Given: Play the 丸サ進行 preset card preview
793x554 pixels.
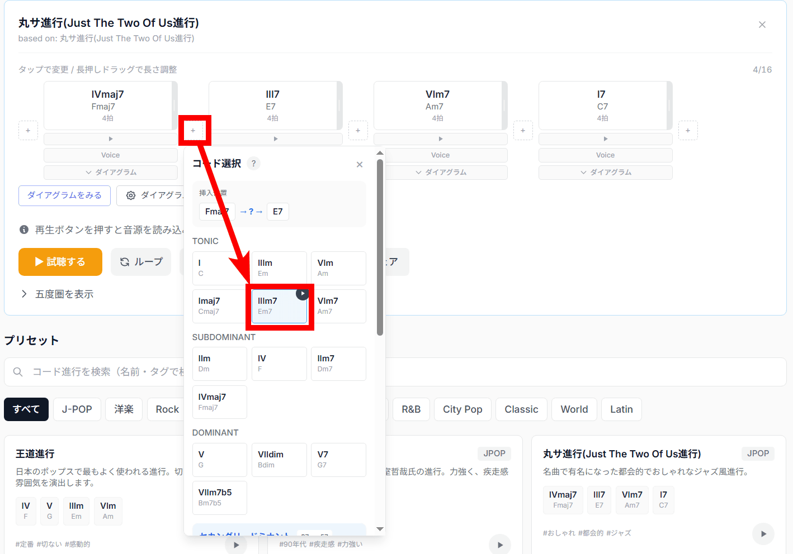Looking at the screenshot, I should coord(763,534).
